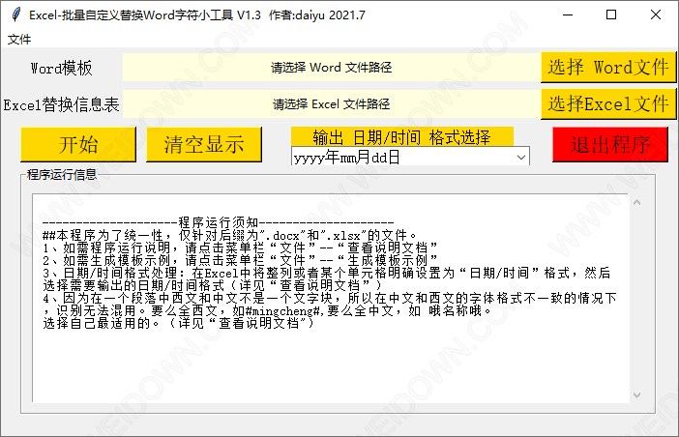
Task: Expand the date format dropdown arrow
Action: pyautogui.click(x=521, y=157)
